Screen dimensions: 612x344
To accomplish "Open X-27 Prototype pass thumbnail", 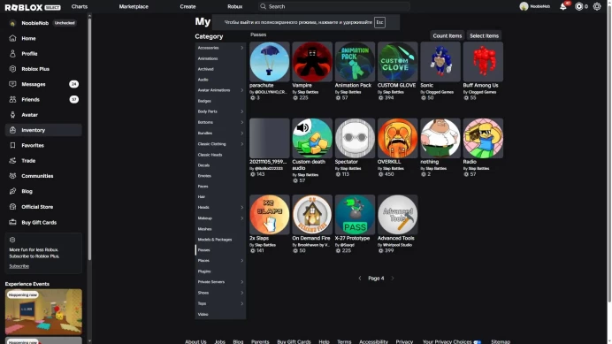I will tap(355, 215).
